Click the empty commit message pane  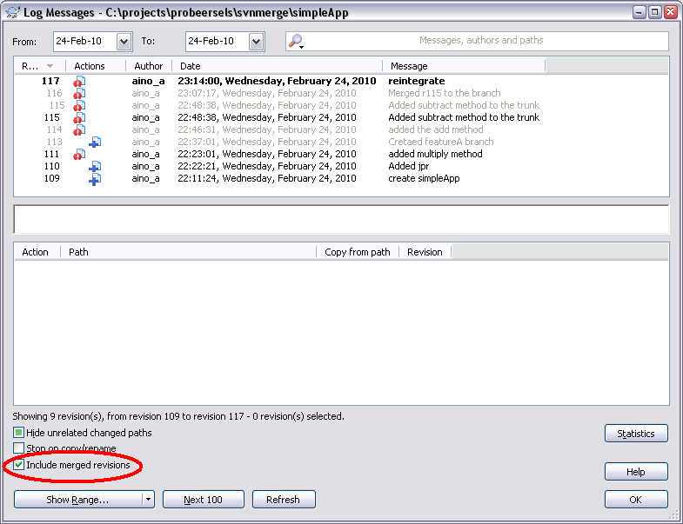341,219
